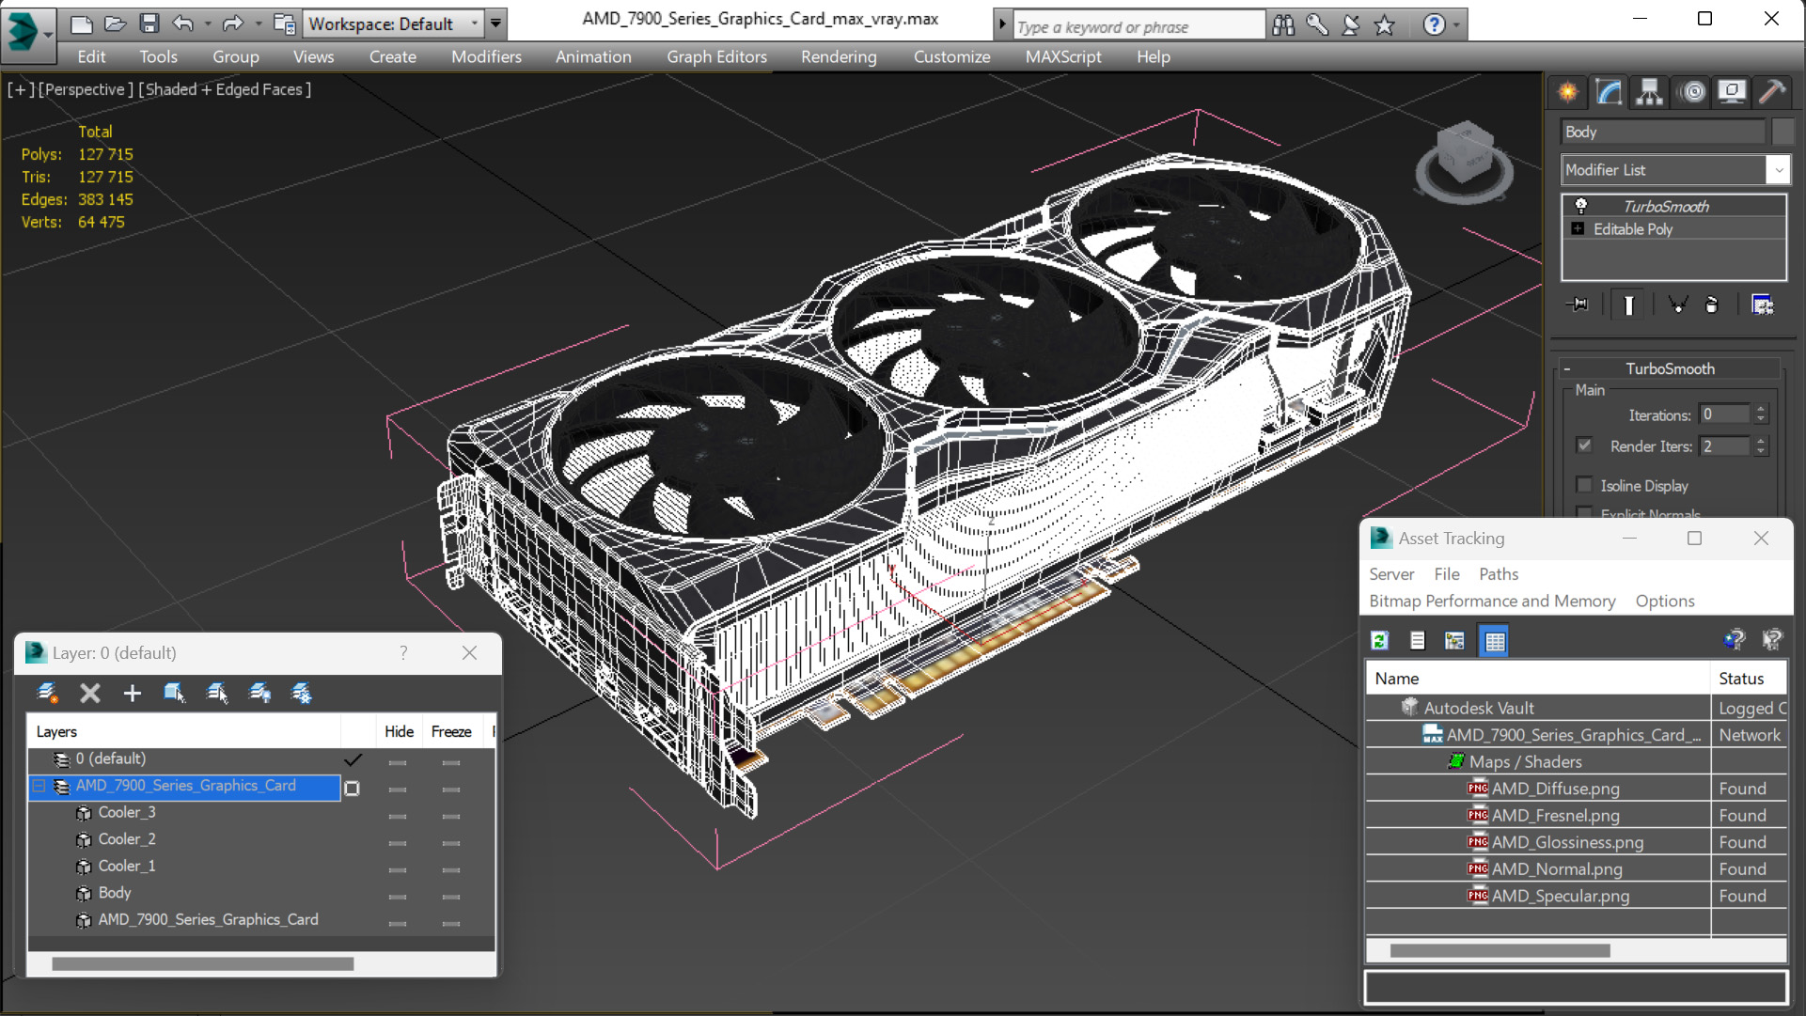Switch to the Display command panel
The height and width of the screenshot is (1016, 1806).
click(x=1732, y=92)
